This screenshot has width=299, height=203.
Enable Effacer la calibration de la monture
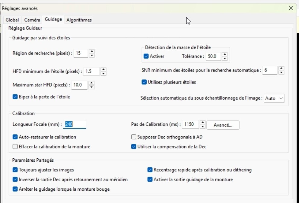(14, 146)
